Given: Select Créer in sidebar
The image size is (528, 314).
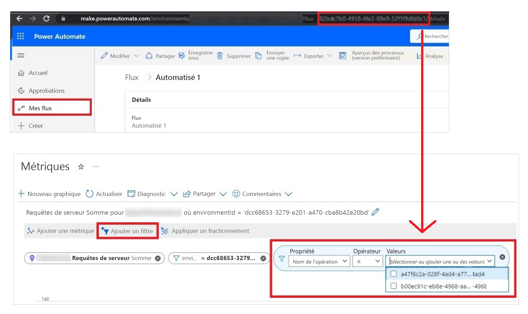Looking at the screenshot, I should coord(36,126).
